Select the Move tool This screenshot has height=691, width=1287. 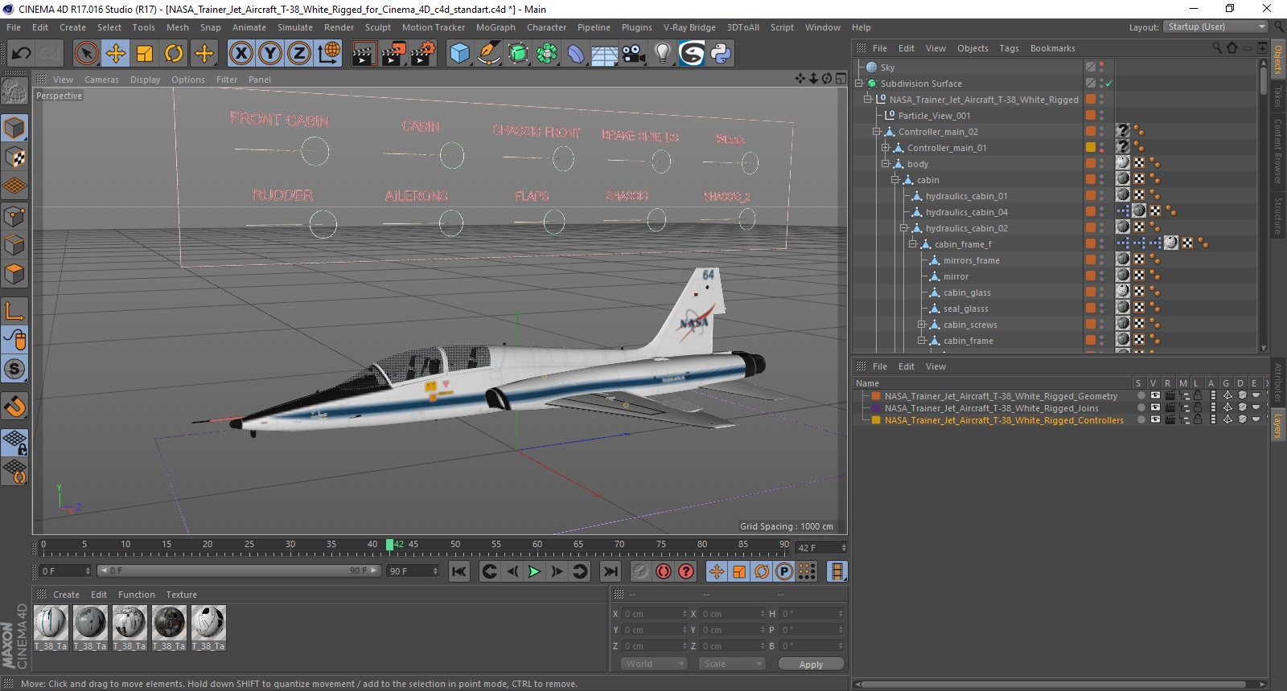click(x=116, y=54)
